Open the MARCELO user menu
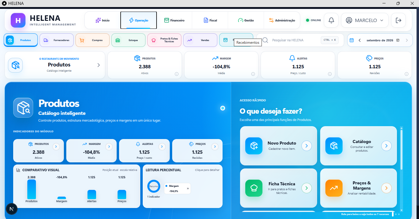Viewport: 419px width, 219px height. pos(365,20)
